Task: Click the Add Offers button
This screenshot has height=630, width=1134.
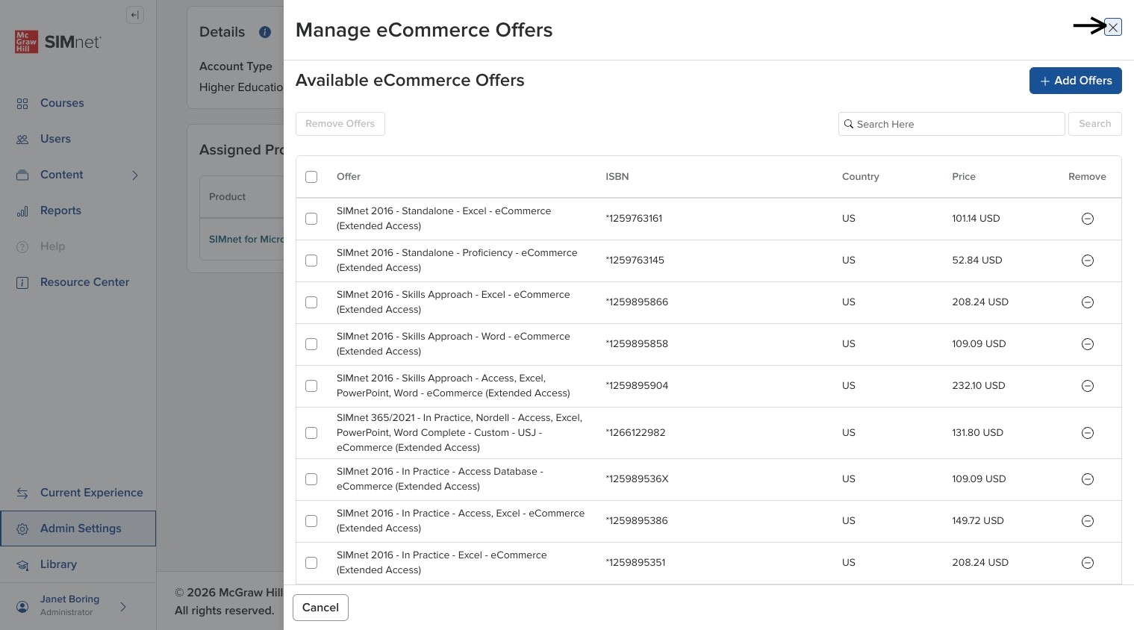Action: coord(1075,81)
